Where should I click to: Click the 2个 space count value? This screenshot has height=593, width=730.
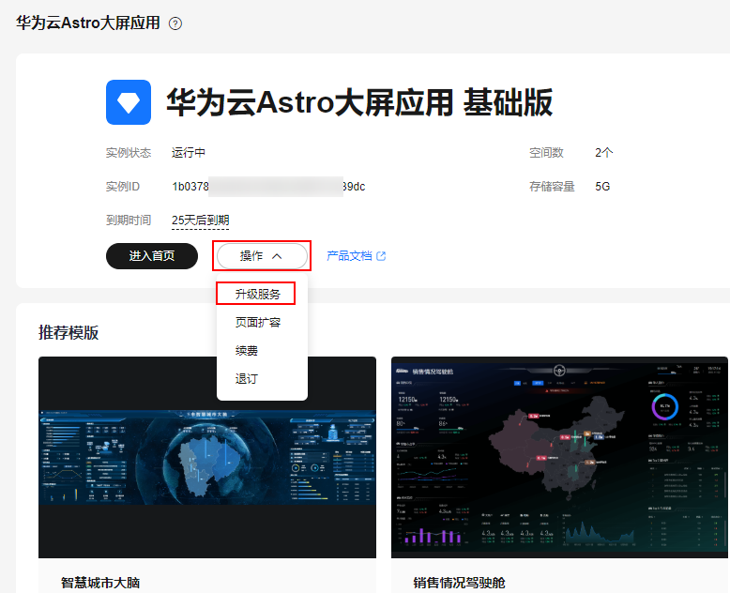(604, 153)
